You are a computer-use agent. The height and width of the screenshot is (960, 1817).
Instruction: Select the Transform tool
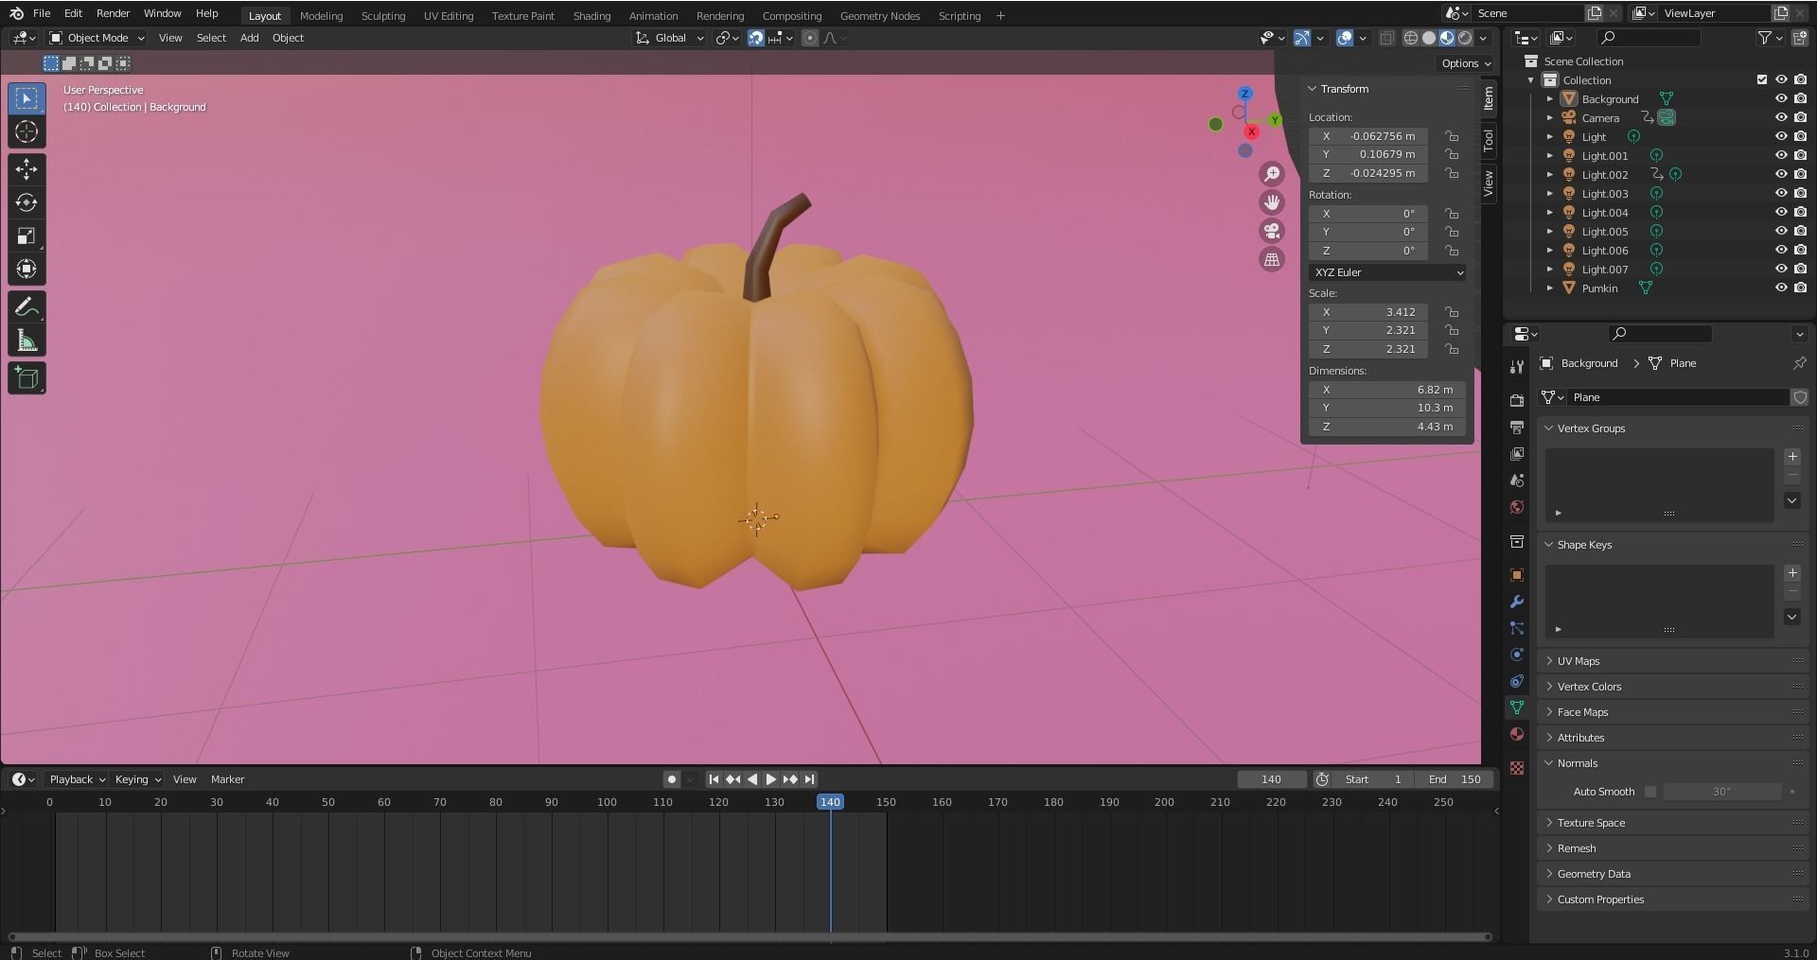click(26, 269)
